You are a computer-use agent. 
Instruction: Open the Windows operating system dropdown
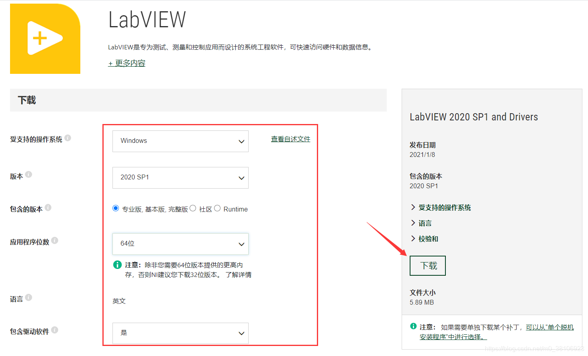pyautogui.click(x=180, y=141)
